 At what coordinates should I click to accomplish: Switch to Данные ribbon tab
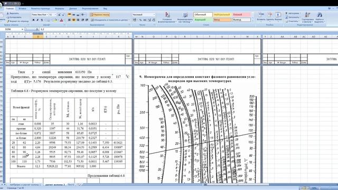(x=73, y=8)
